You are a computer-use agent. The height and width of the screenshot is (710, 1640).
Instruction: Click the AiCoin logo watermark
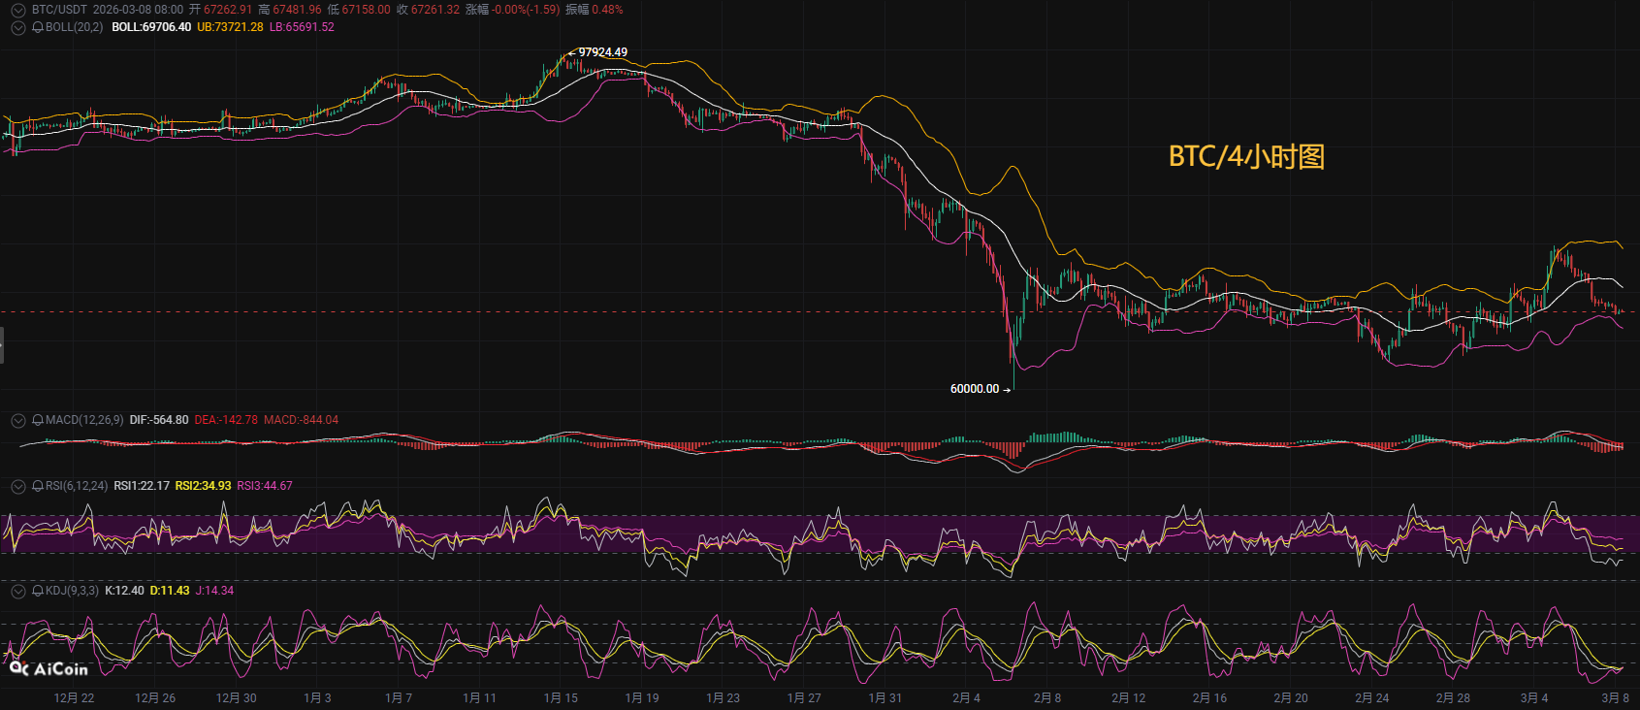(x=48, y=668)
